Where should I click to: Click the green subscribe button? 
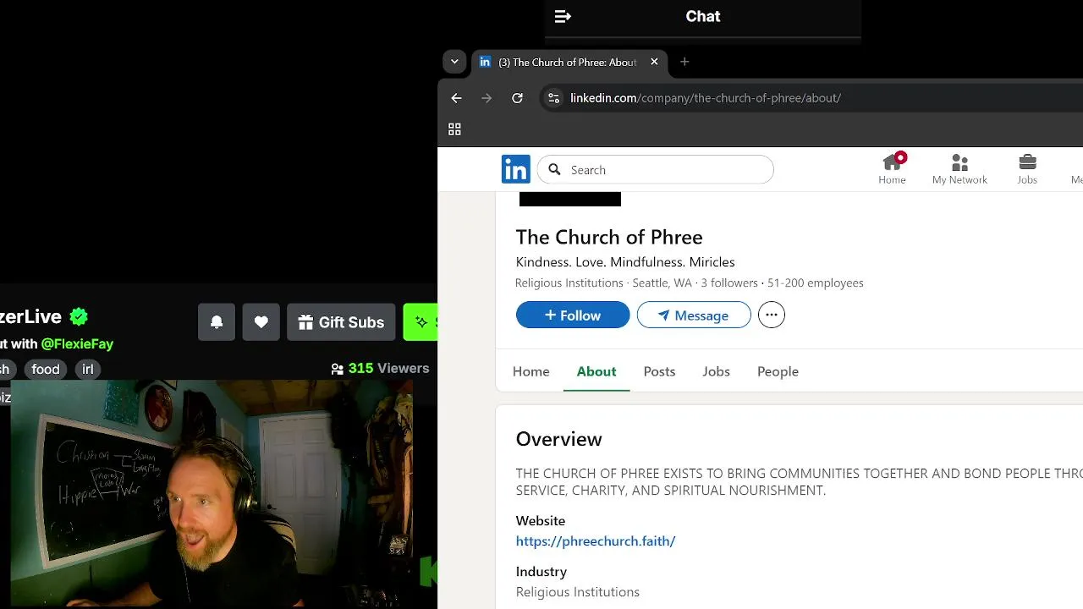pos(421,322)
